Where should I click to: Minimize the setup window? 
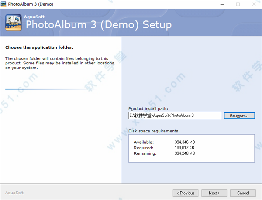222,4
